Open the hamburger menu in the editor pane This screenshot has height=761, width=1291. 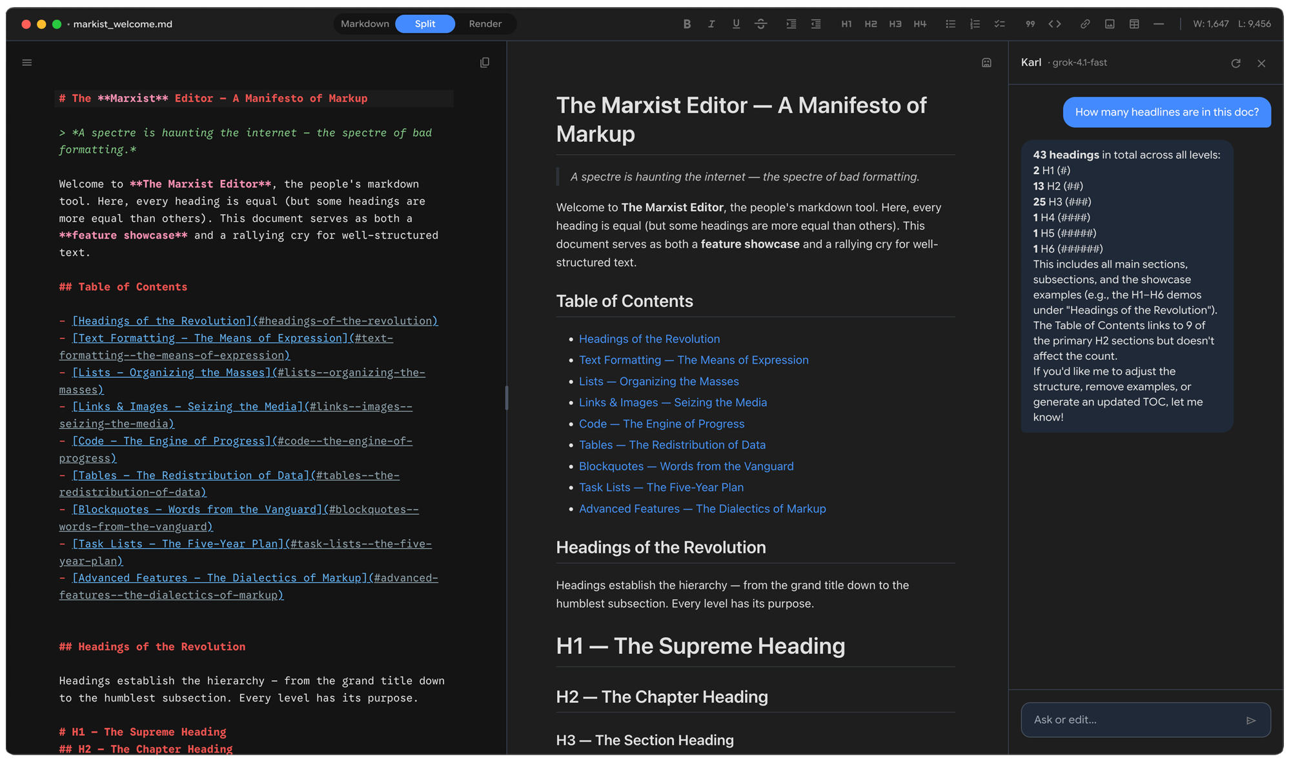27,62
